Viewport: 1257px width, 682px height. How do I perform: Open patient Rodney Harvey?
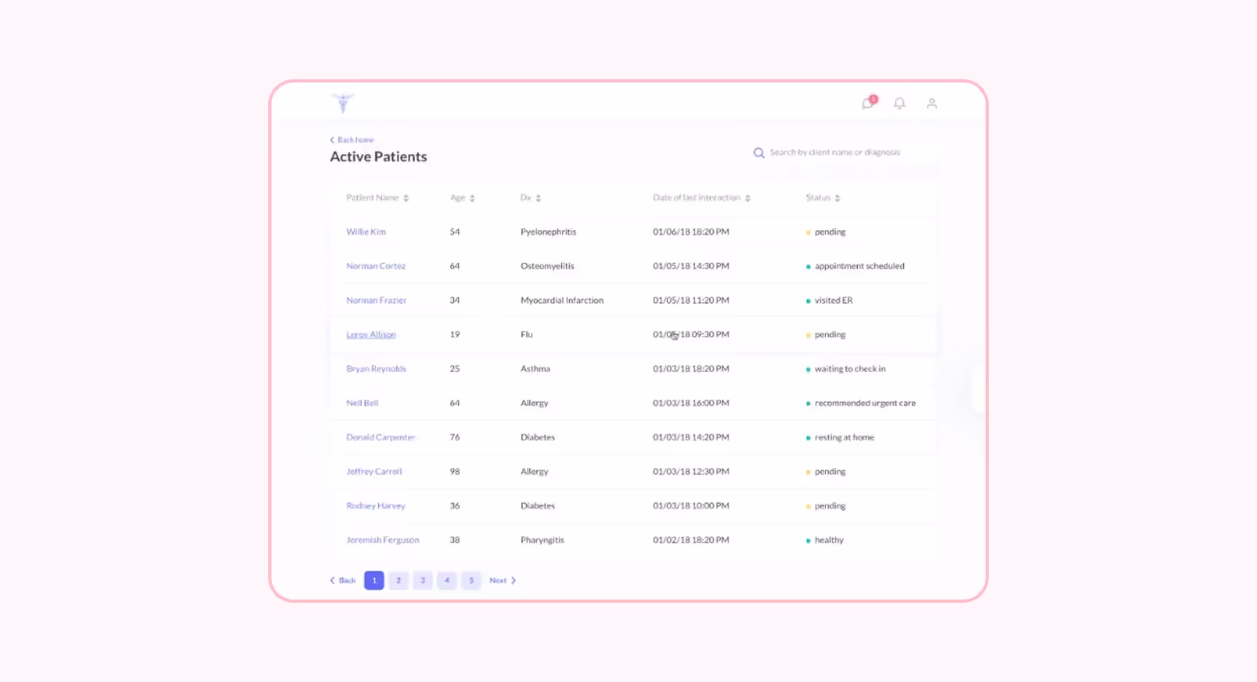[375, 505]
